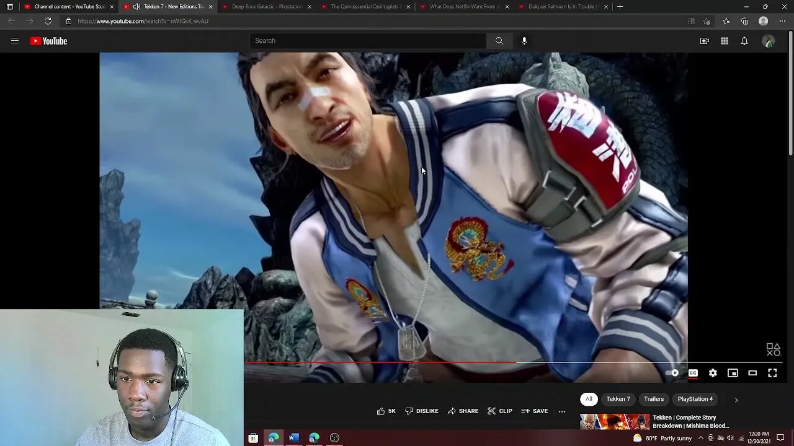This screenshot has width=794, height=446.
Task: Open the clock and date in the taskbar
Action: coord(758,438)
